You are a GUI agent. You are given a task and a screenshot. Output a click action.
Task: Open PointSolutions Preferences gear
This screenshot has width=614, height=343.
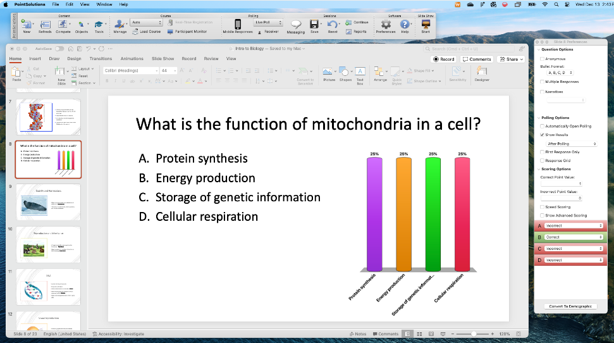[386, 25]
